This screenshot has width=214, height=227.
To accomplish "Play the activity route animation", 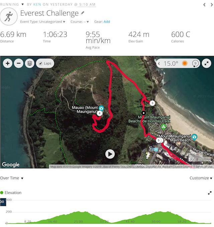I will coord(110,154).
